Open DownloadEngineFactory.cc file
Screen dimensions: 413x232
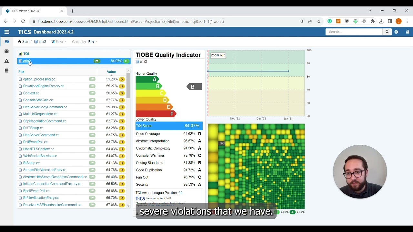pos(44,86)
